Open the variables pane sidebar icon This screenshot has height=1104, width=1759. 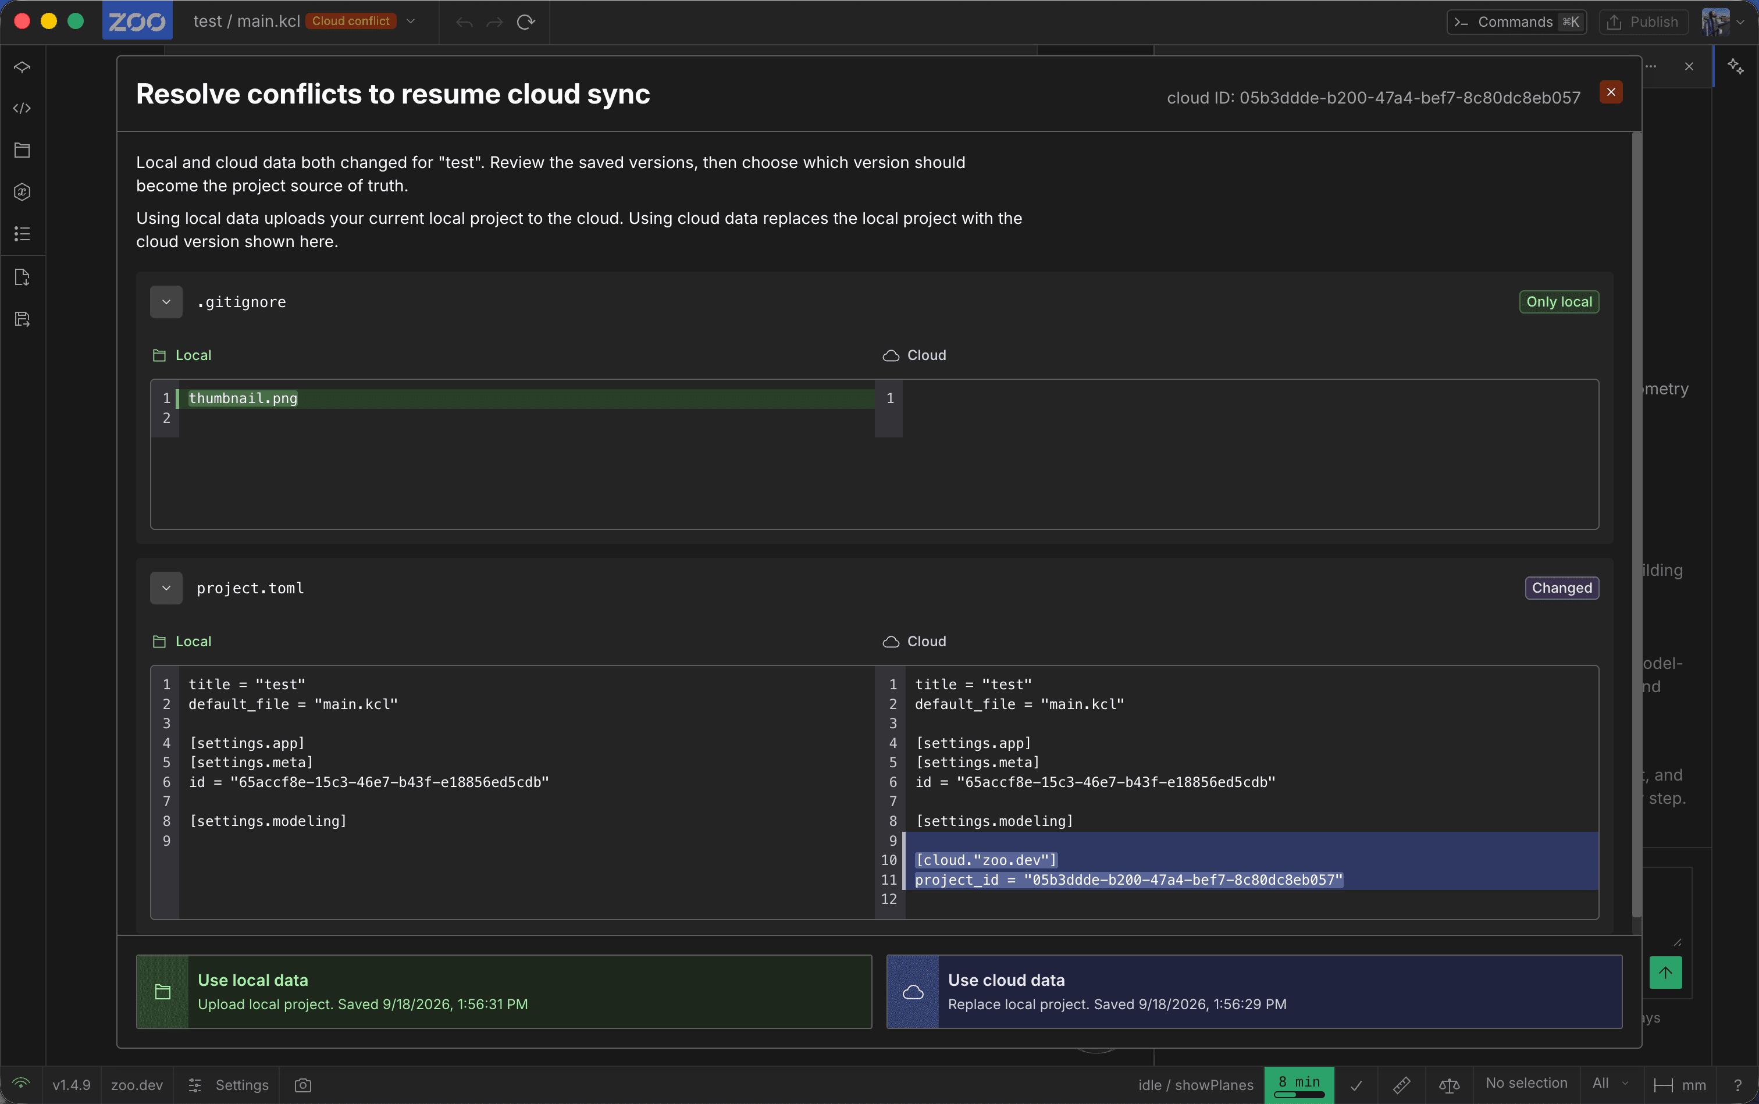coord(23,191)
